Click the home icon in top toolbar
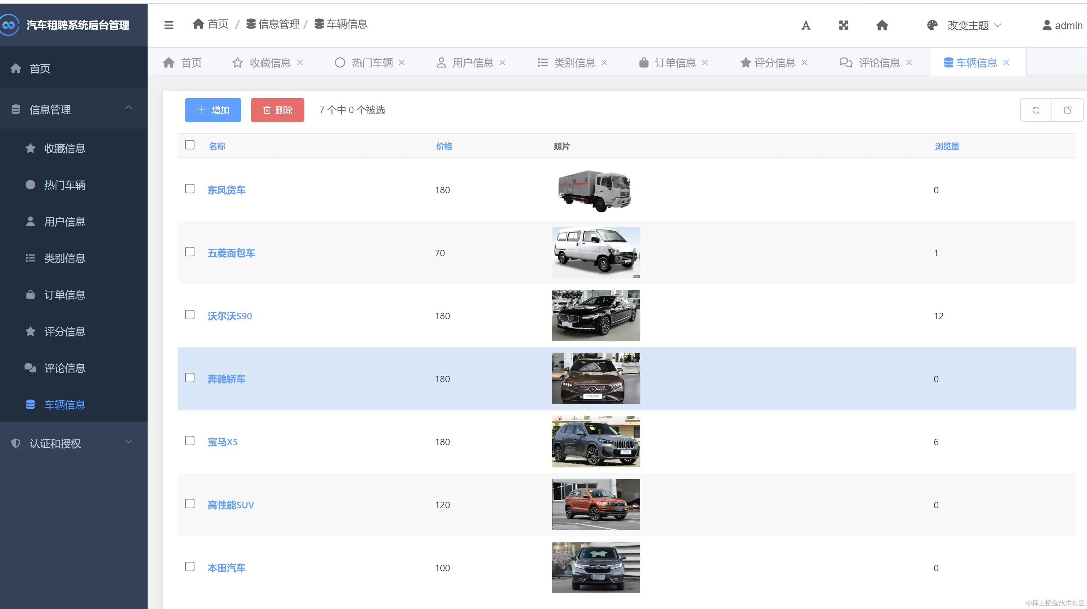 coord(882,25)
